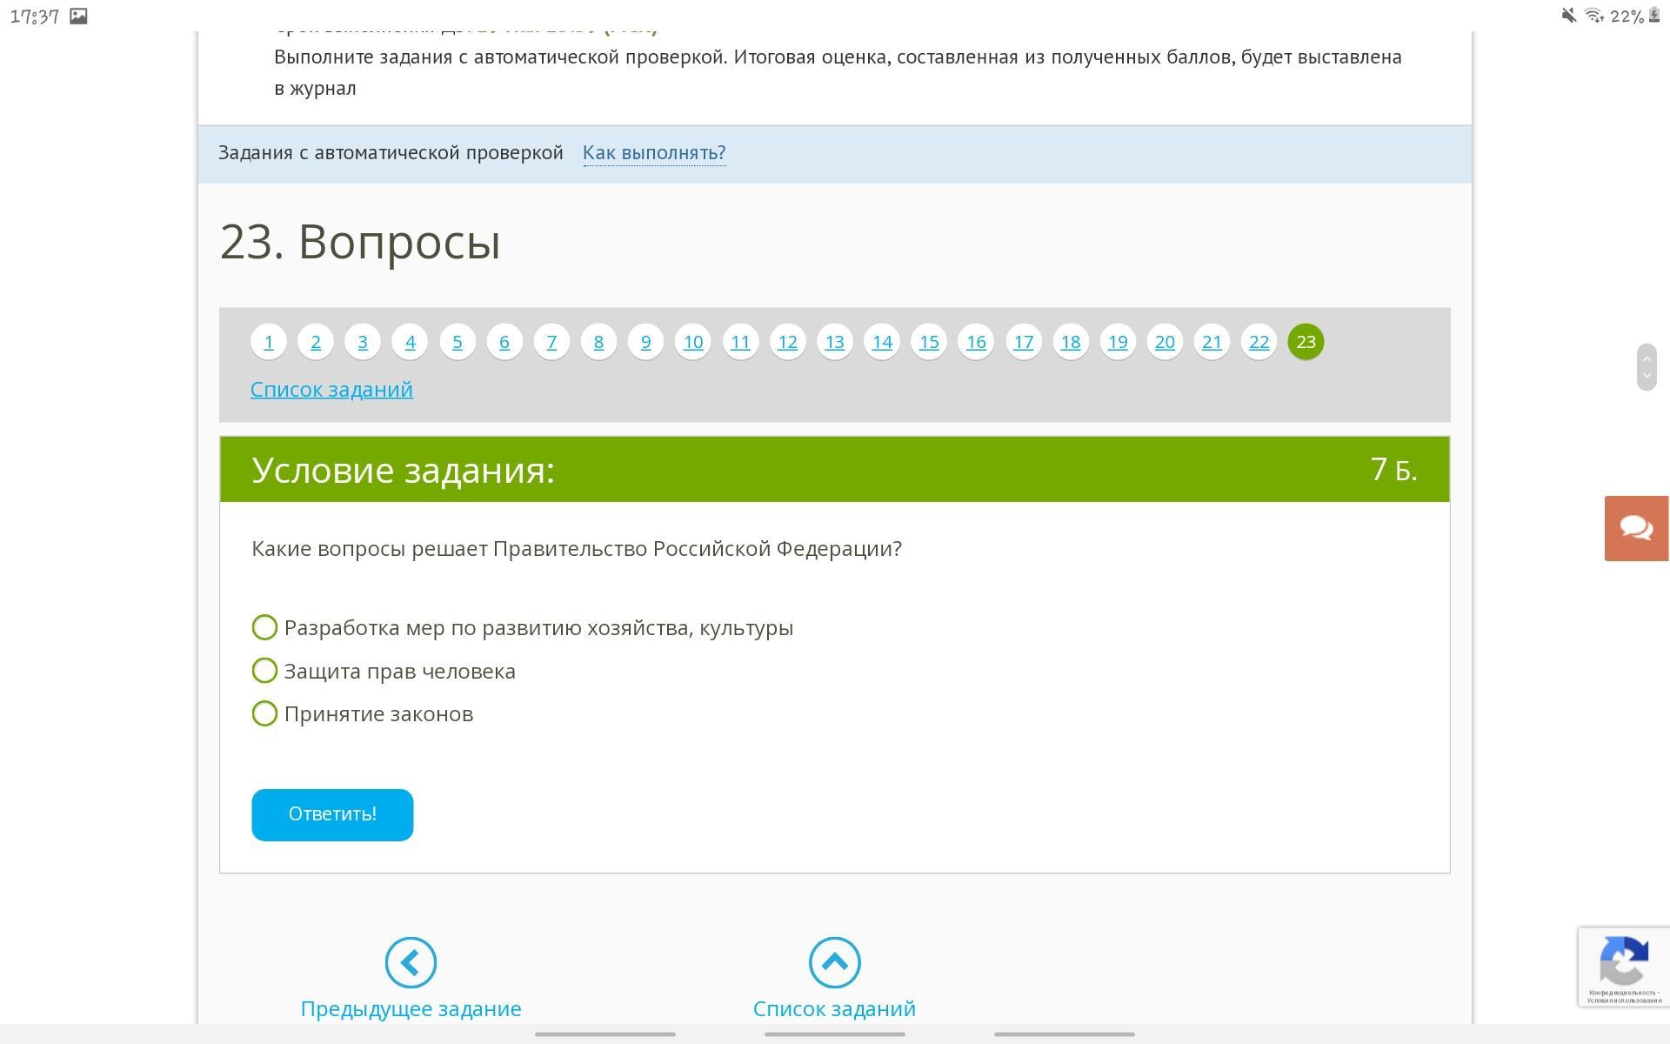Open the Как выполнять? help link
This screenshot has height=1044, width=1670.
tap(654, 153)
